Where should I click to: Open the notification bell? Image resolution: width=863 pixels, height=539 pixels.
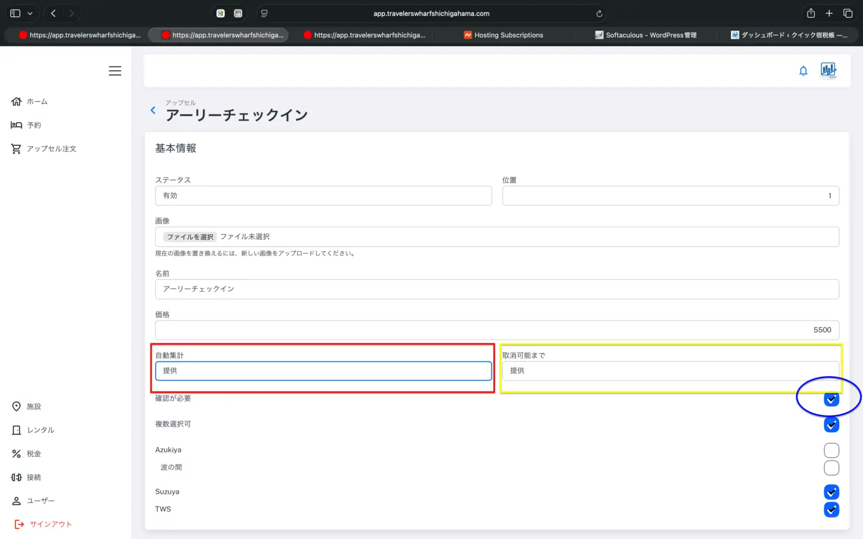click(x=803, y=71)
